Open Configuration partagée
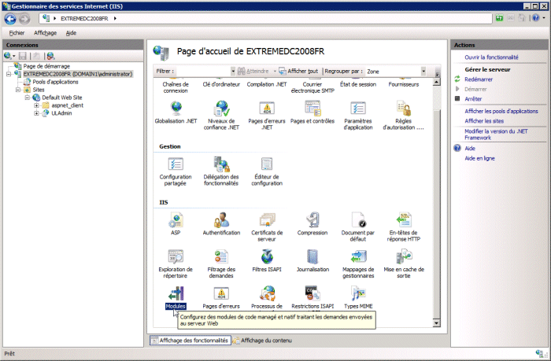Screen dimensions: 551x361 pyautogui.click(x=176, y=171)
